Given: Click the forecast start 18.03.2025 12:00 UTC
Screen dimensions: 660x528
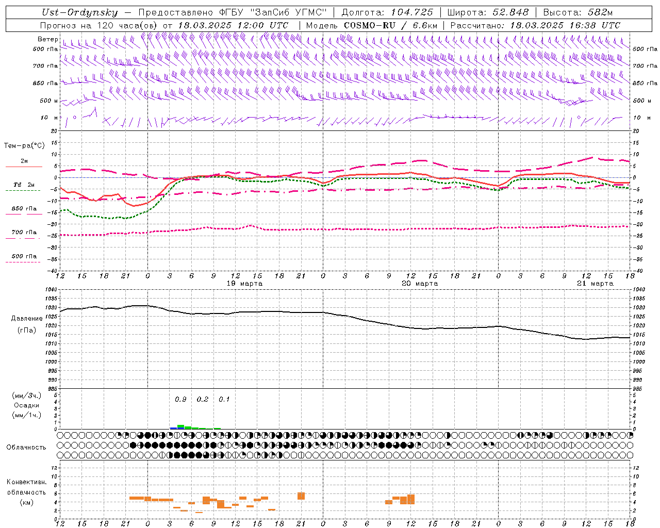Looking at the screenshot, I should coord(233,25).
